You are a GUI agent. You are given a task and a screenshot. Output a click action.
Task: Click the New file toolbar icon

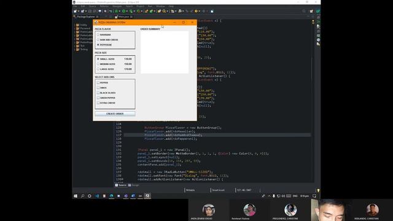coord(75,11)
